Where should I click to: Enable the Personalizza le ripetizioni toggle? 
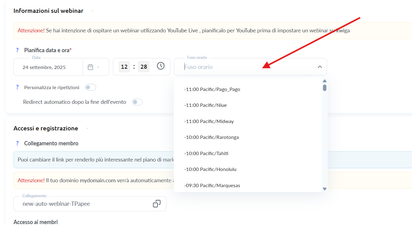click(90, 88)
